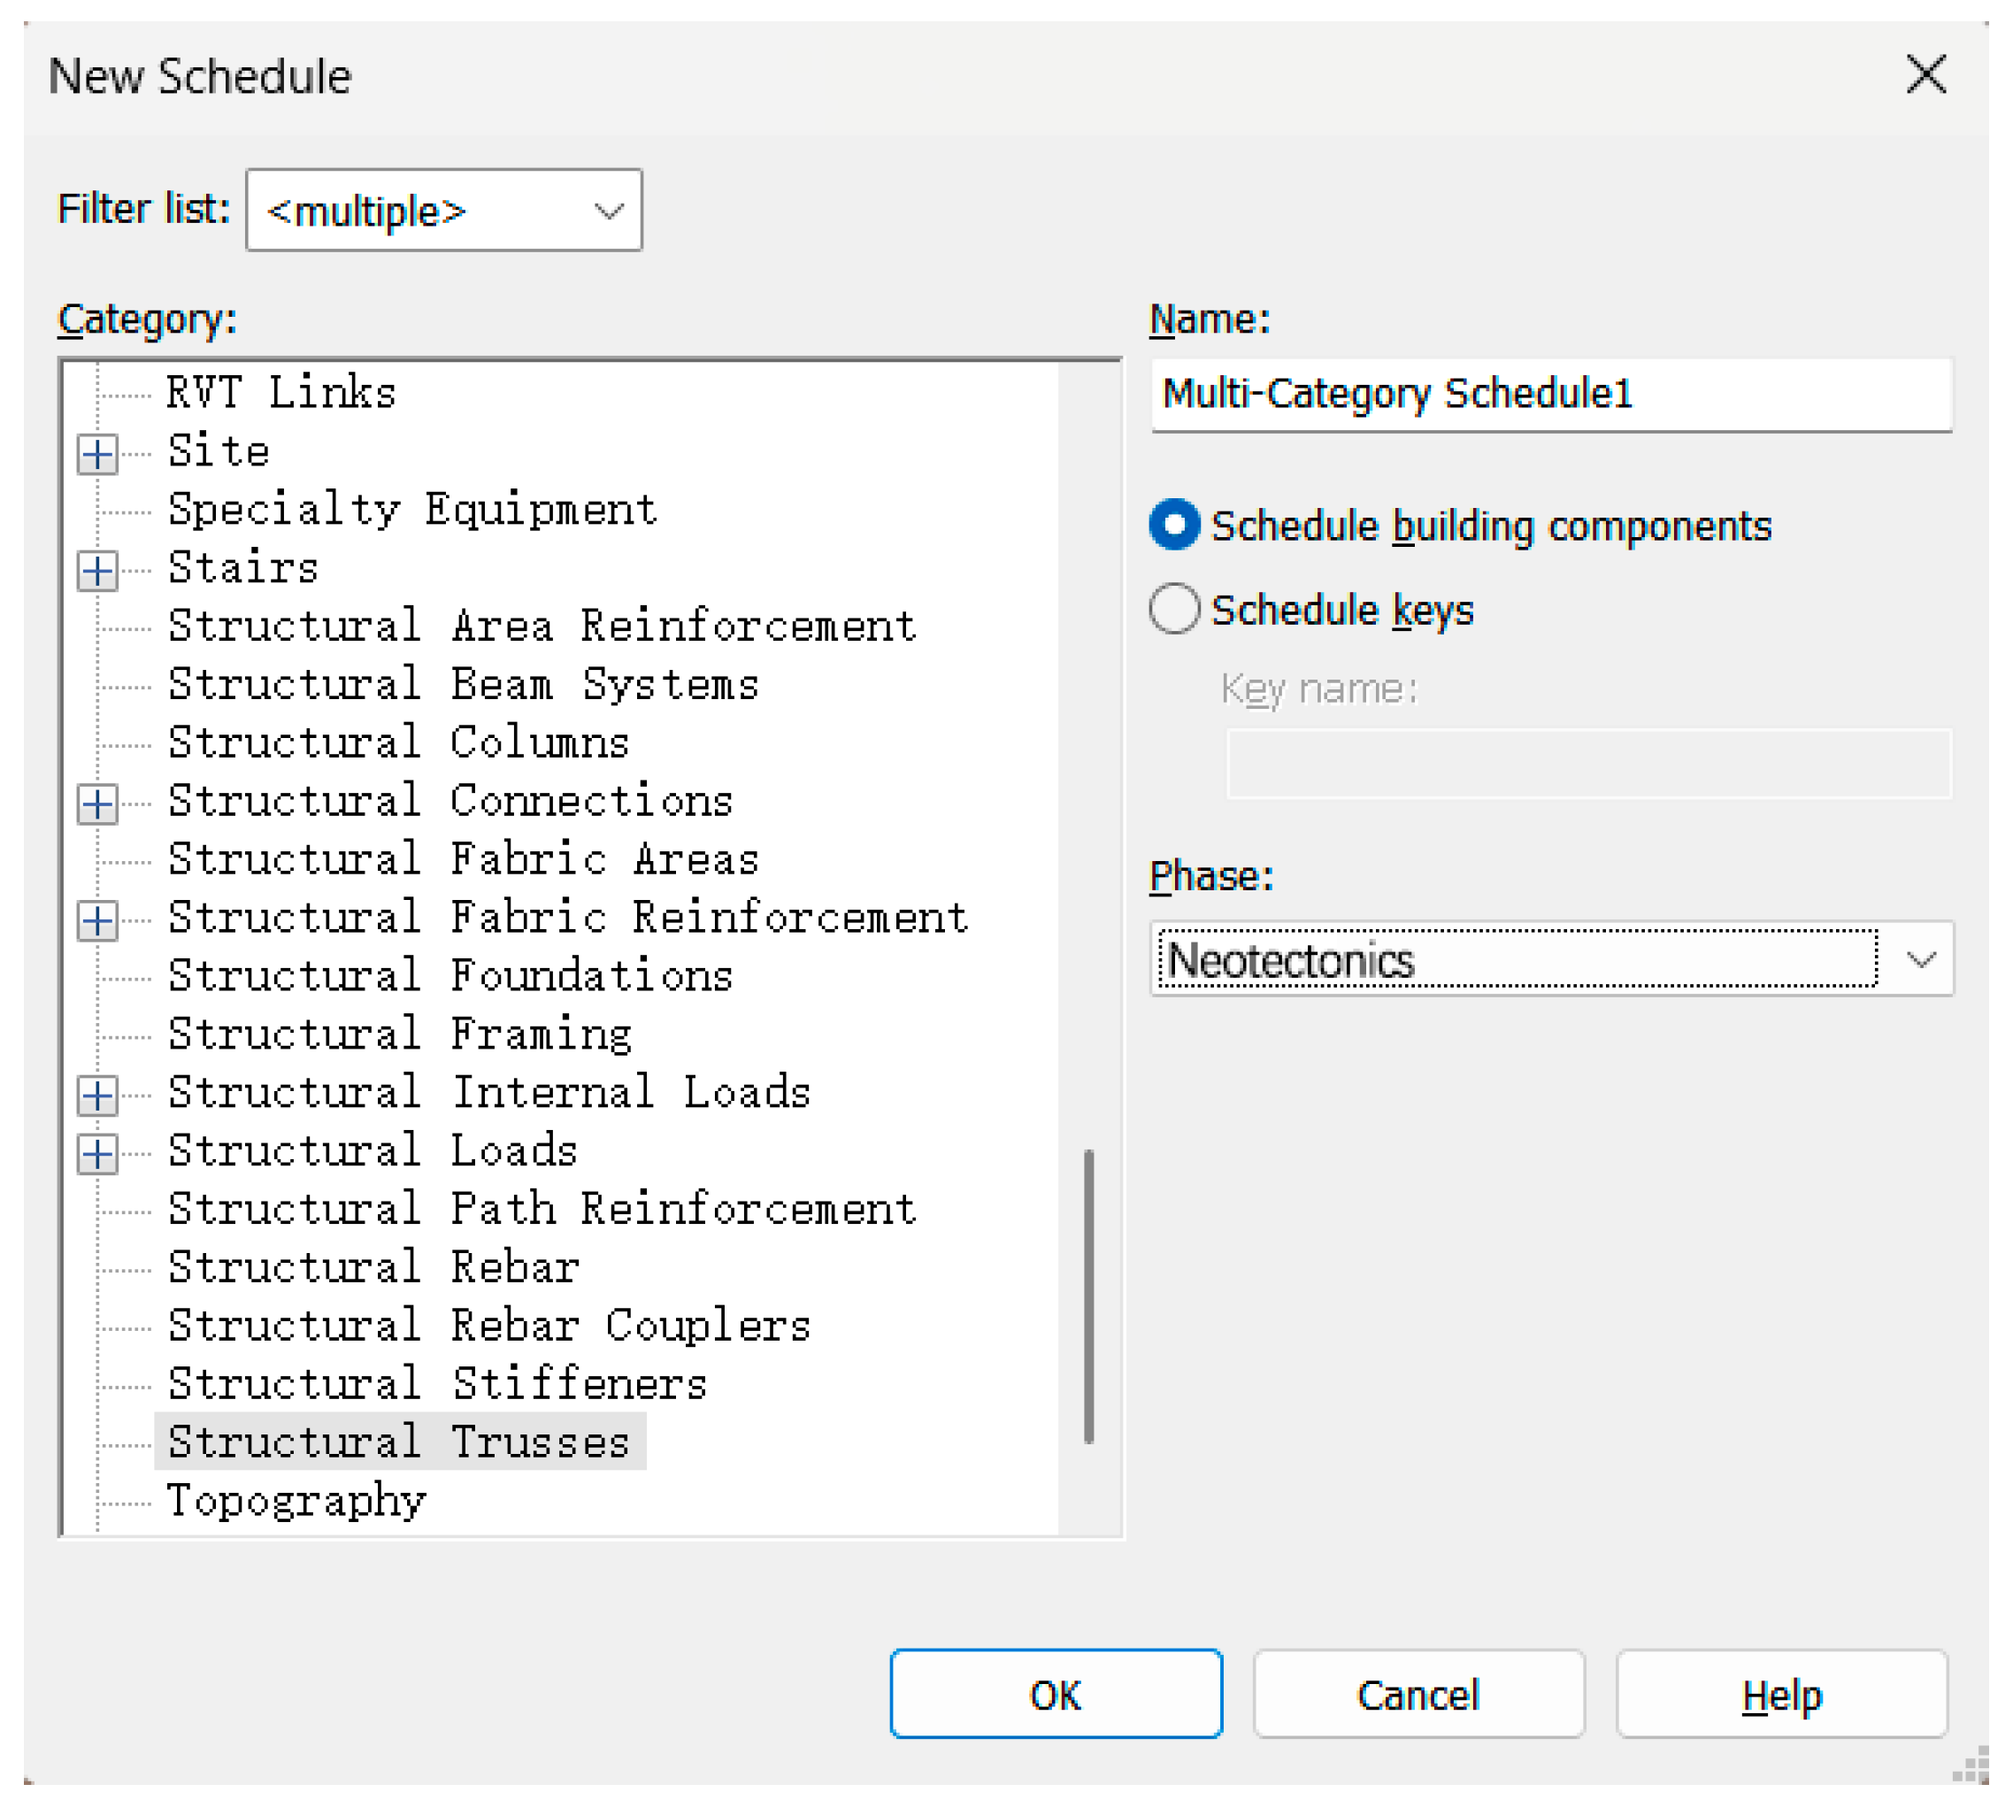This screenshot has height=1815, width=2013.
Task: Expand the Structural Loads node
Action: coord(96,1155)
